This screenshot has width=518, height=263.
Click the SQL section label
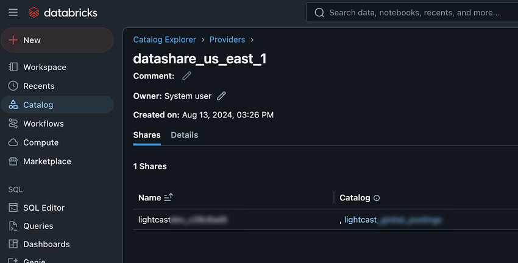pos(15,189)
